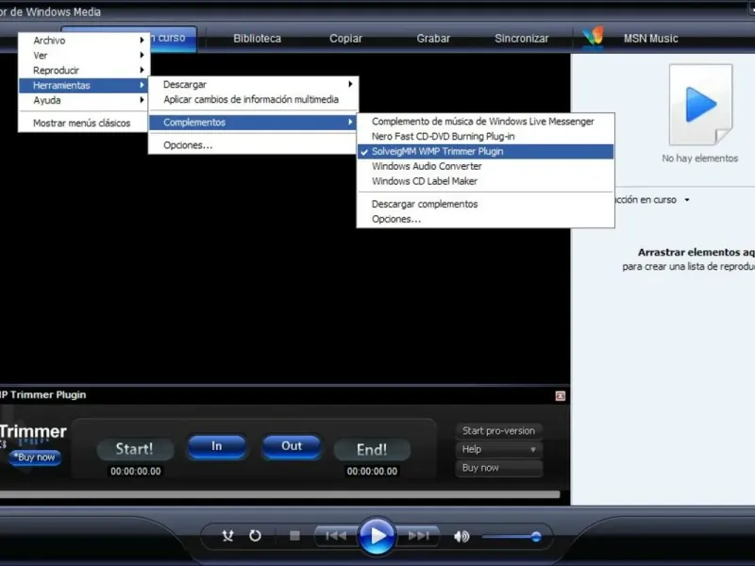Click the blue play arrow thumbnail
755x566 pixels.
tap(700, 105)
